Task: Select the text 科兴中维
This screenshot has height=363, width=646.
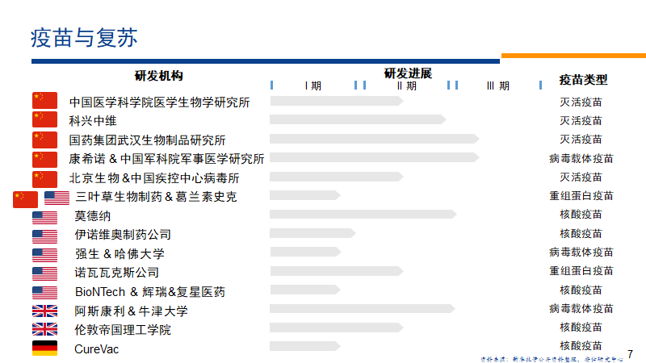Action: click(93, 121)
